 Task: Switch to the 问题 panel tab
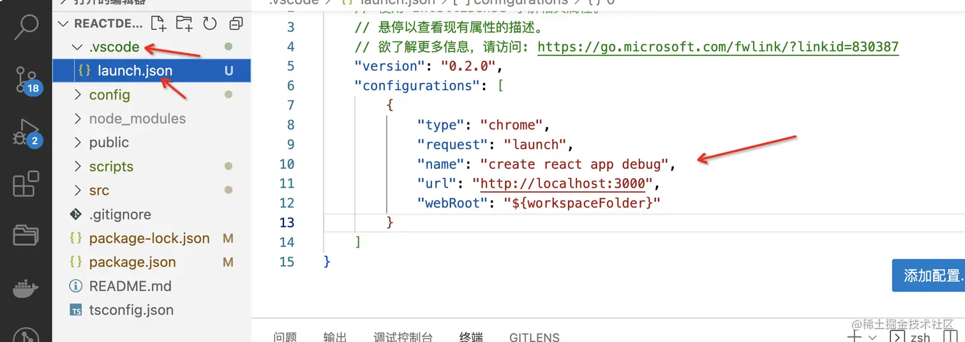tap(285, 337)
